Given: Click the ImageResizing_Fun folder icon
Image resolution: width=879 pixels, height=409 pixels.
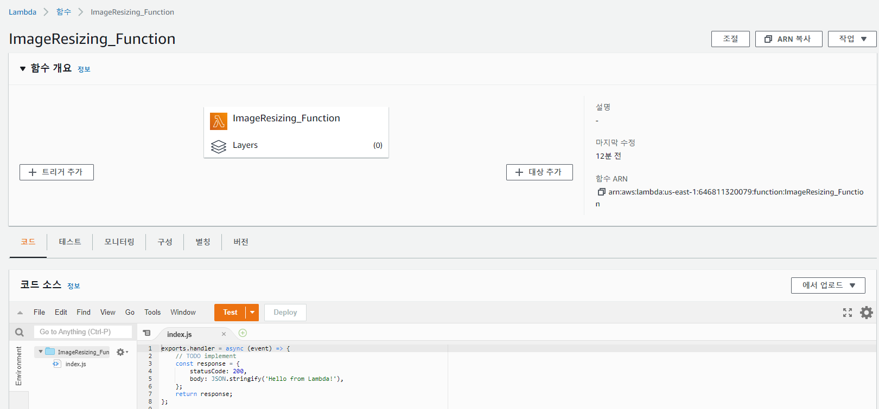Looking at the screenshot, I should click(x=50, y=352).
